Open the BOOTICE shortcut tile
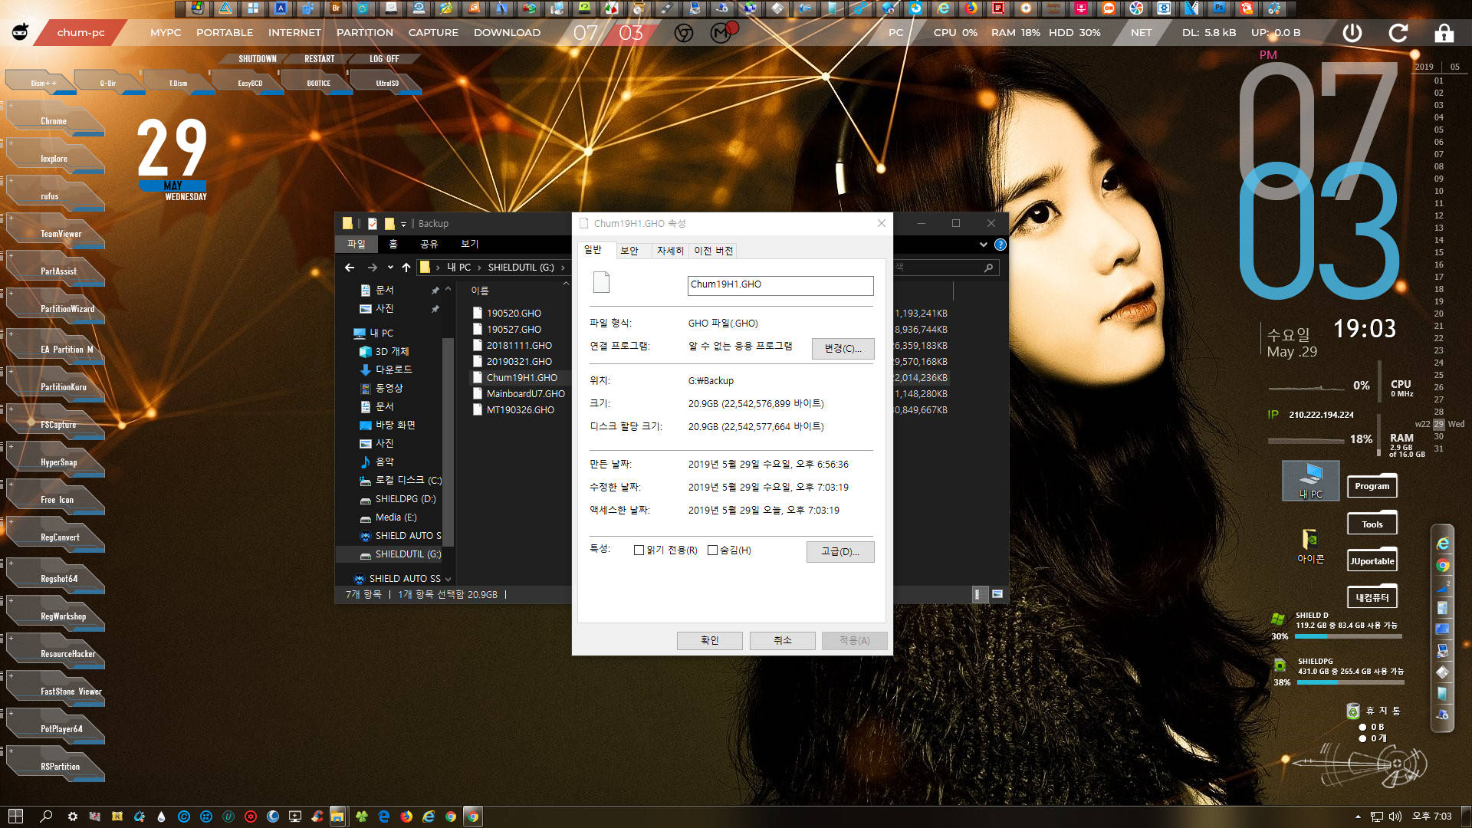The width and height of the screenshot is (1472, 828). pos(318,83)
